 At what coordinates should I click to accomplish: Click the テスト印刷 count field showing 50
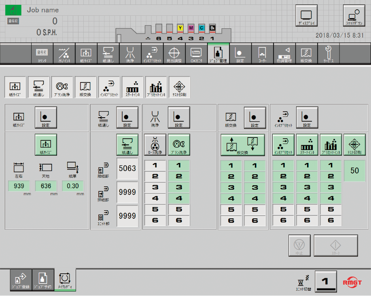coord(354,171)
